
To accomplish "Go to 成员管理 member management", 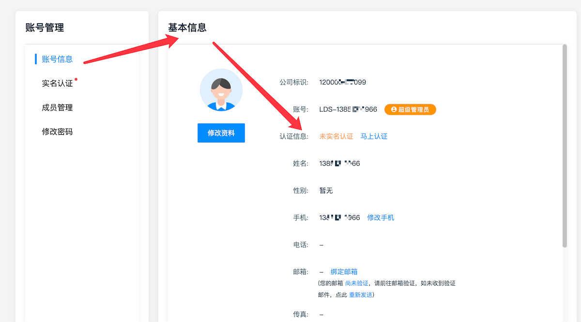I will 57,107.
